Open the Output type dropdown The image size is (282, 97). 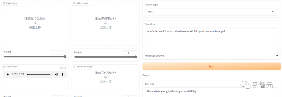click(x=211, y=12)
